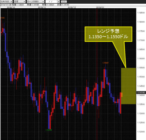The image size is (146, 140).
Task: Click the 1.15697 high price marker
Action: tap(105, 63)
